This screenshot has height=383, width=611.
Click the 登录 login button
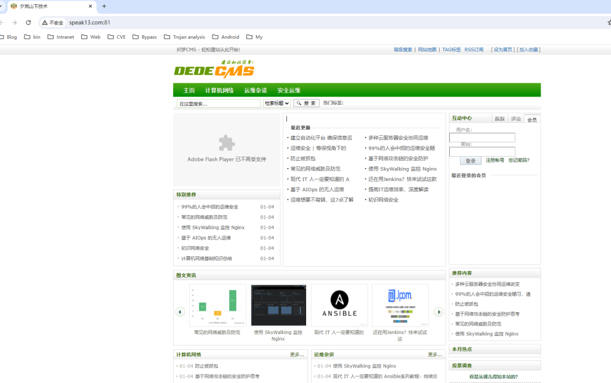tap(470, 161)
